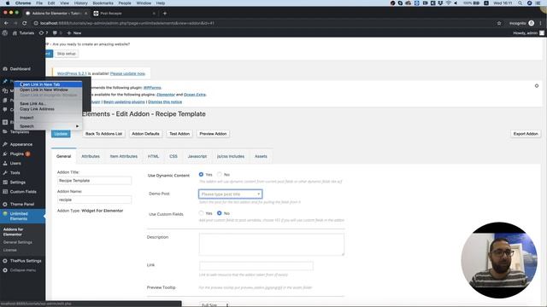
Task: Click Skip setup button
Action: tap(66, 54)
